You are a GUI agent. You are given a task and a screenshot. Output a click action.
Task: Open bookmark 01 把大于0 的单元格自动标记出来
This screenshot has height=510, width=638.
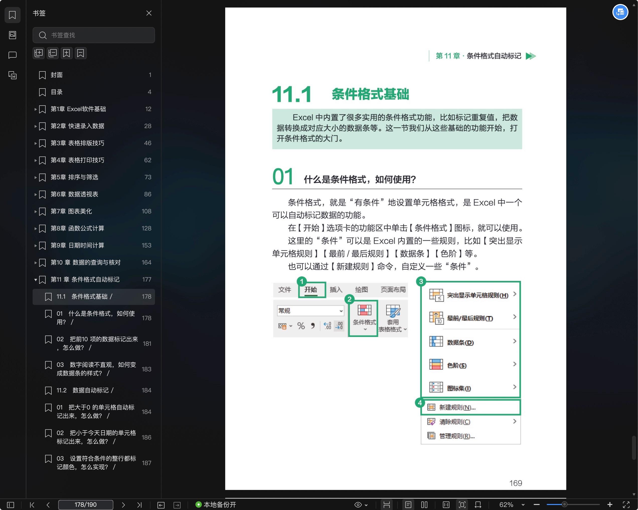point(94,411)
